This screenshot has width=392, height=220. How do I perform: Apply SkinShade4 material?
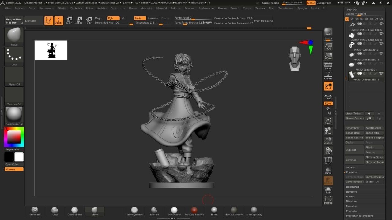[x=174, y=211]
